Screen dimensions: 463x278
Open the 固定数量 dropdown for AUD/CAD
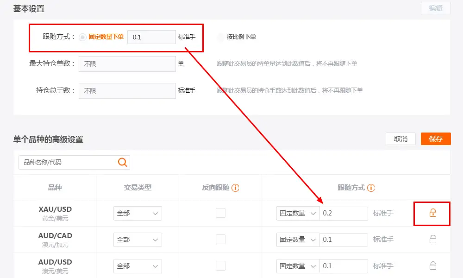[298, 240]
